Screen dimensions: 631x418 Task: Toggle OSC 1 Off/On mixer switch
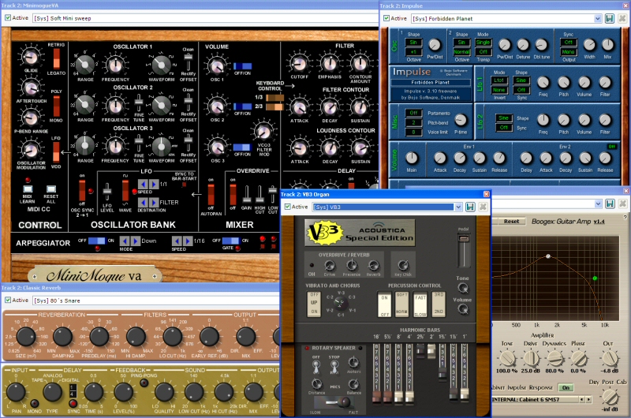(x=242, y=66)
